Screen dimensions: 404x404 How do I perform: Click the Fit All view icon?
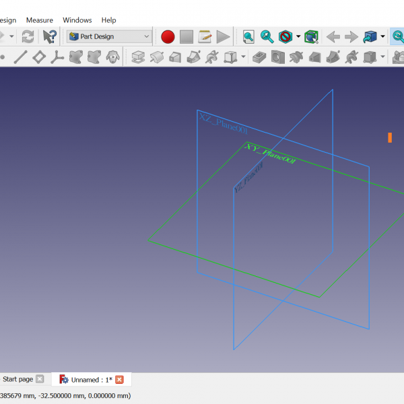coord(249,36)
